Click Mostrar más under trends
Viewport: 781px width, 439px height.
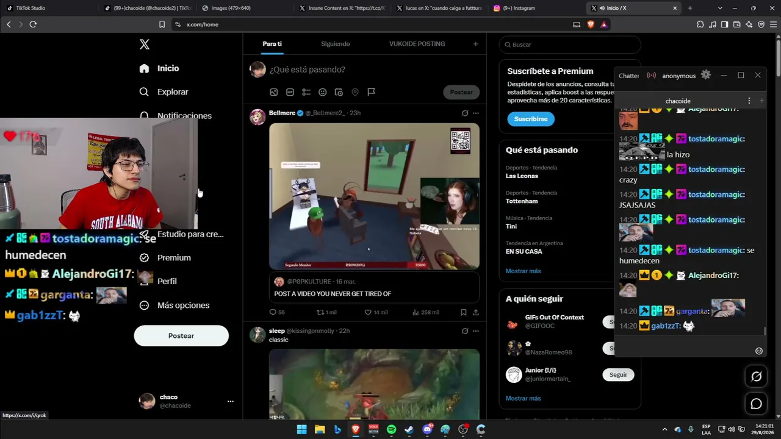pos(523,271)
